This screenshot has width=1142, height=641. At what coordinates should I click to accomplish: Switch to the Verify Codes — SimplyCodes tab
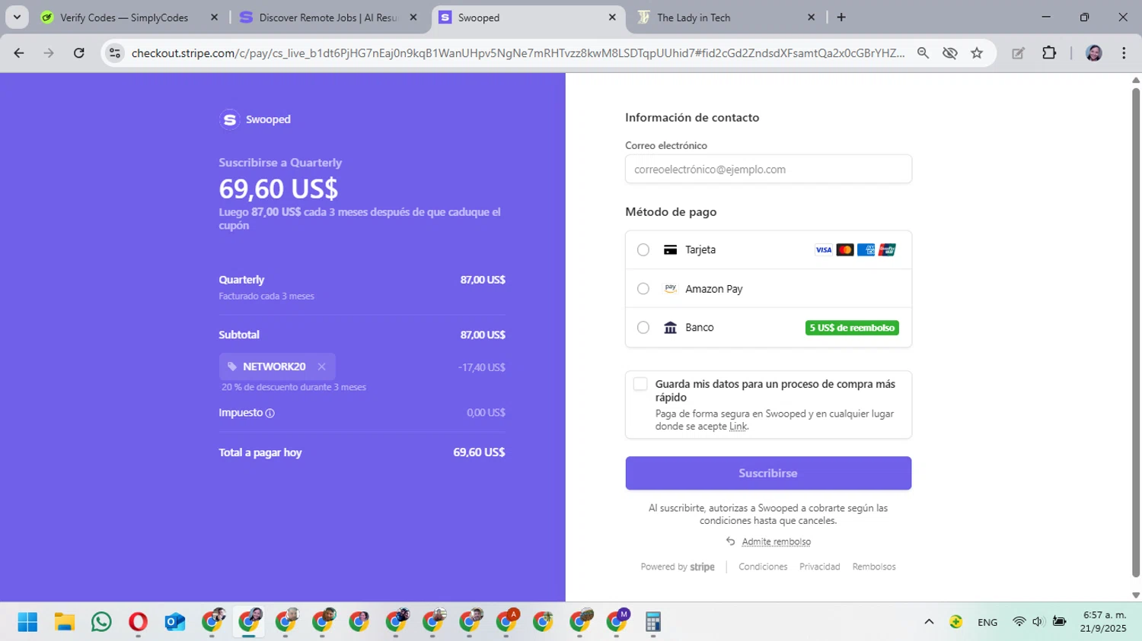tap(125, 17)
